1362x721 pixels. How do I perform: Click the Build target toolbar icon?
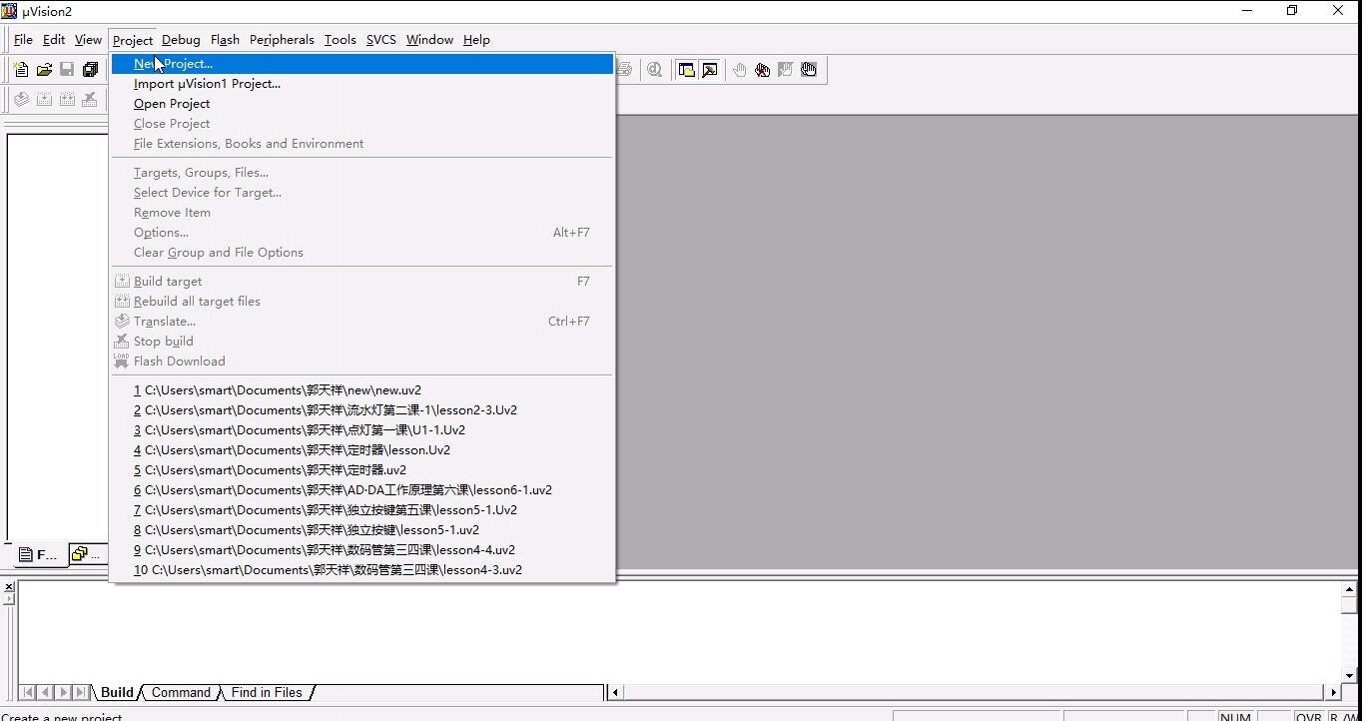(x=44, y=99)
